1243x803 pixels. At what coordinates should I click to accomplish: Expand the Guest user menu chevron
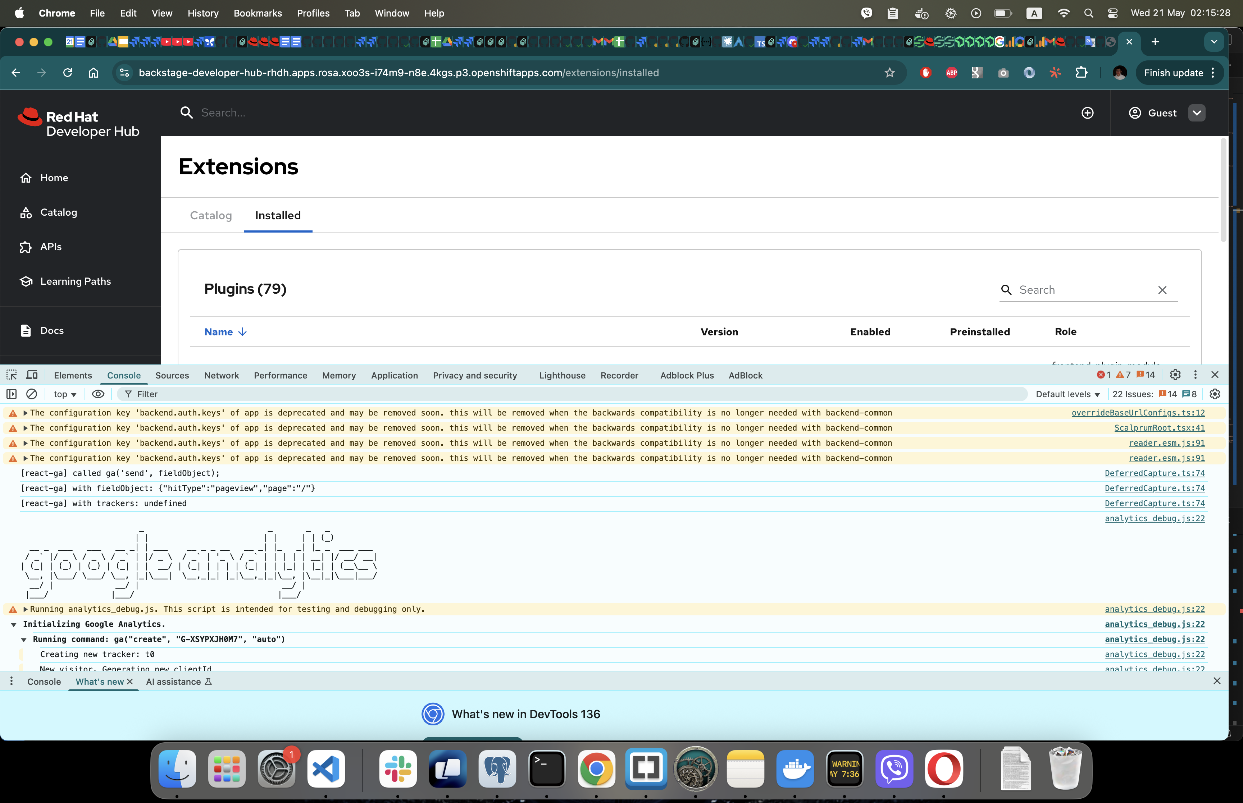1197,113
